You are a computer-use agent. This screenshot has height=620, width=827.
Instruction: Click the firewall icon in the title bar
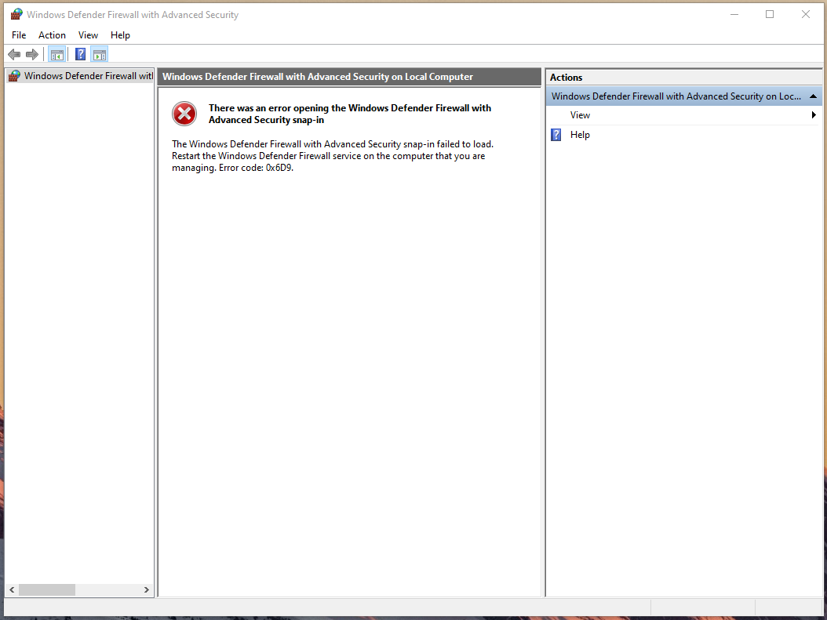pyautogui.click(x=16, y=14)
